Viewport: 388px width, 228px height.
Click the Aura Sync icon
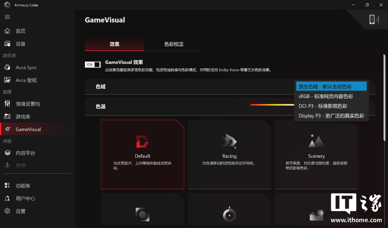7,67
